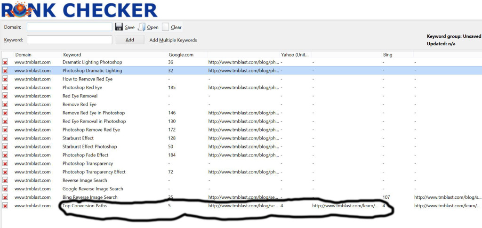This screenshot has height=228, width=482.
Task: Click the Open document icon
Action: [x=141, y=27]
